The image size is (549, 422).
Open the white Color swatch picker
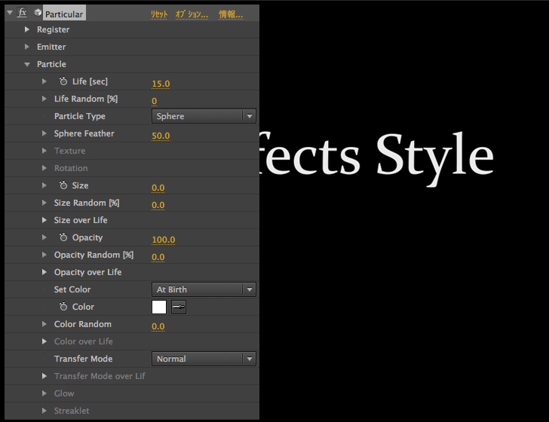pyautogui.click(x=159, y=307)
